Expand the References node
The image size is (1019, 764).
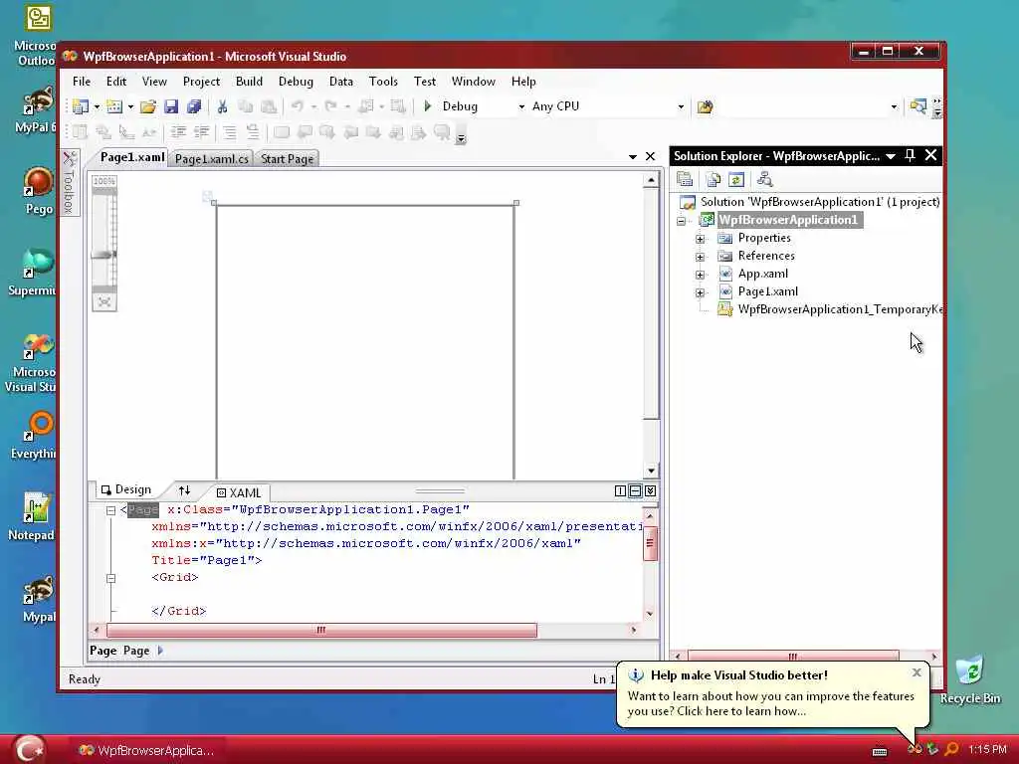pyautogui.click(x=700, y=257)
